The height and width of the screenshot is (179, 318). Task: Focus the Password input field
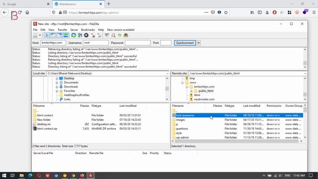(138, 43)
